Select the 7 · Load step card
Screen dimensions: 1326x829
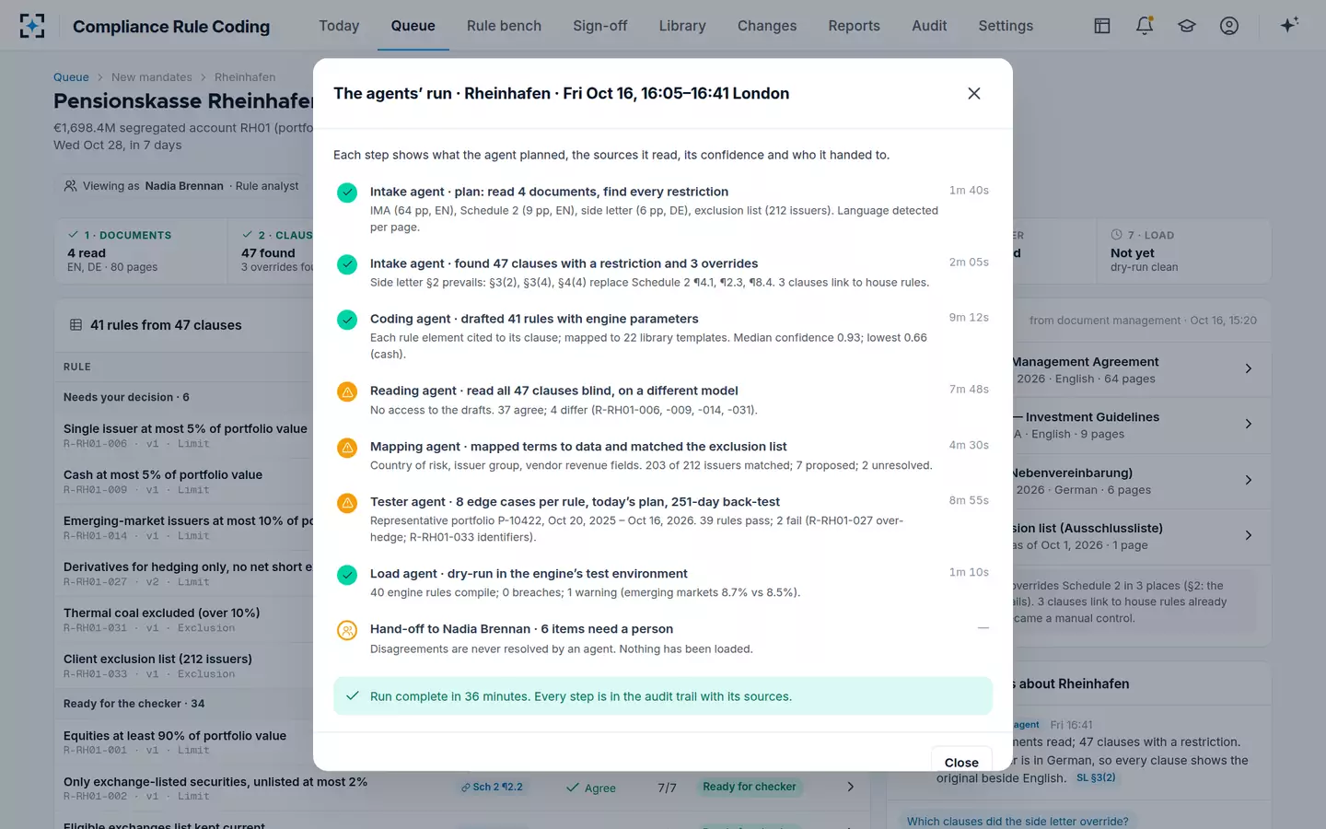click(1184, 251)
